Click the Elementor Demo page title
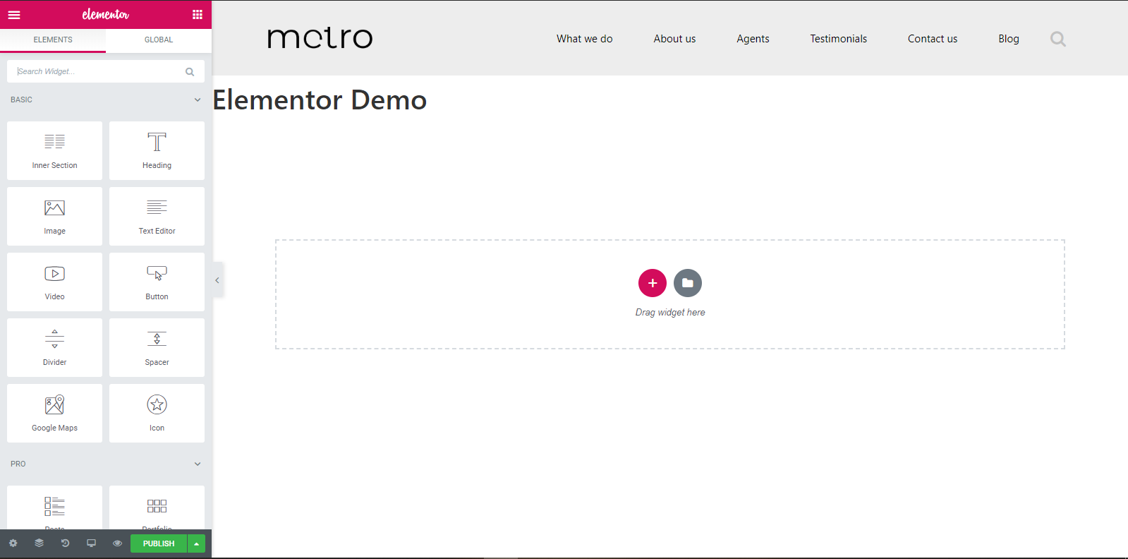The height and width of the screenshot is (559, 1128). pos(320,100)
